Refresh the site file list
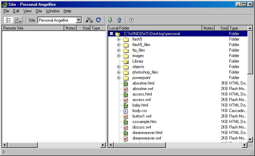Screen dimensions: 255x156 [98, 20]
